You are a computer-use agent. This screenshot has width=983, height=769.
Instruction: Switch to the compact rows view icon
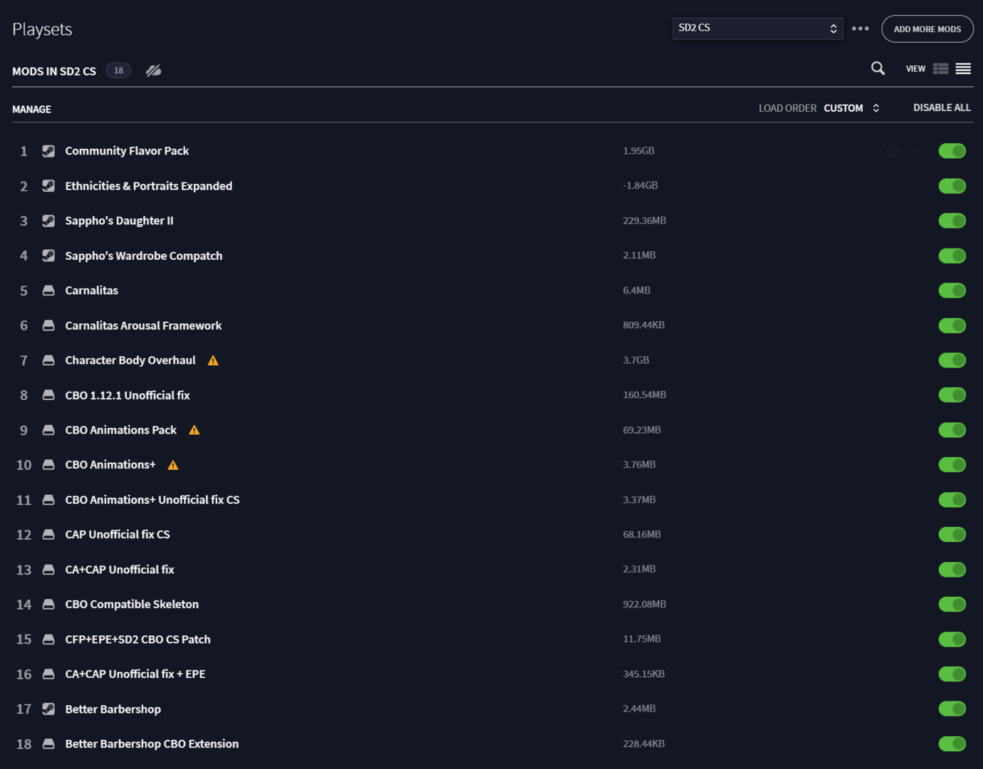[963, 68]
